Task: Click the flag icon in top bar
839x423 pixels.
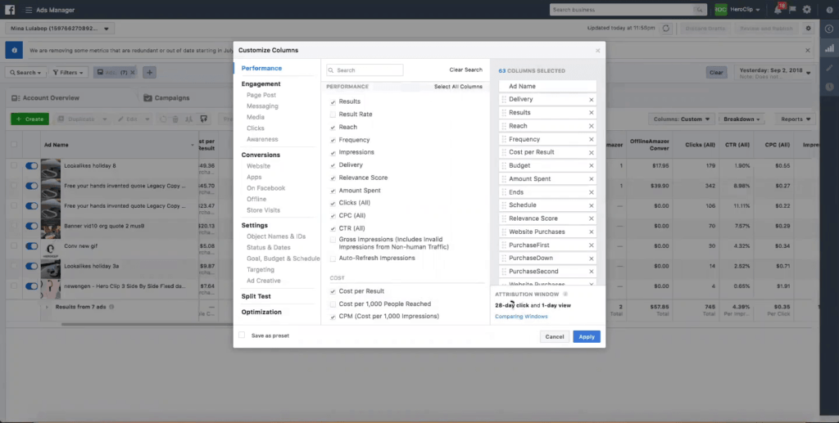Action: pyautogui.click(x=792, y=10)
